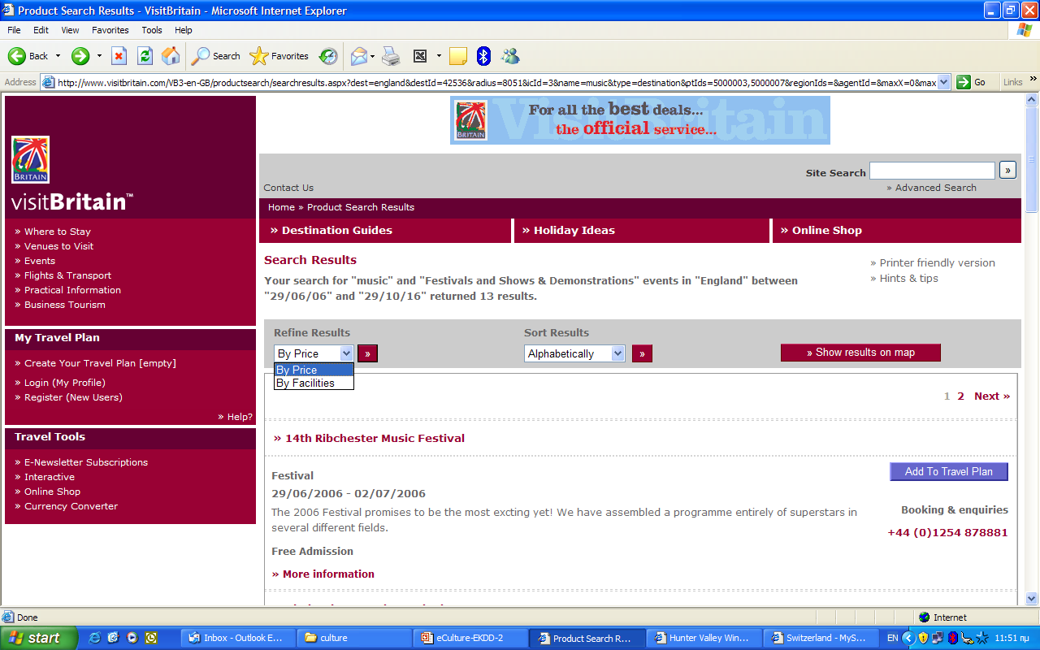Viewport: 1040px width, 650px height.
Task: Click the yellow note toolbar icon
Action: 458,56
